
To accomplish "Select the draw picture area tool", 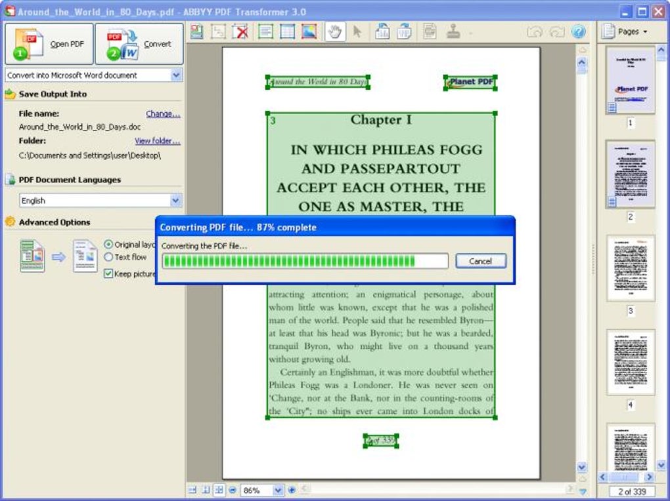I will (x=309, y=32).
